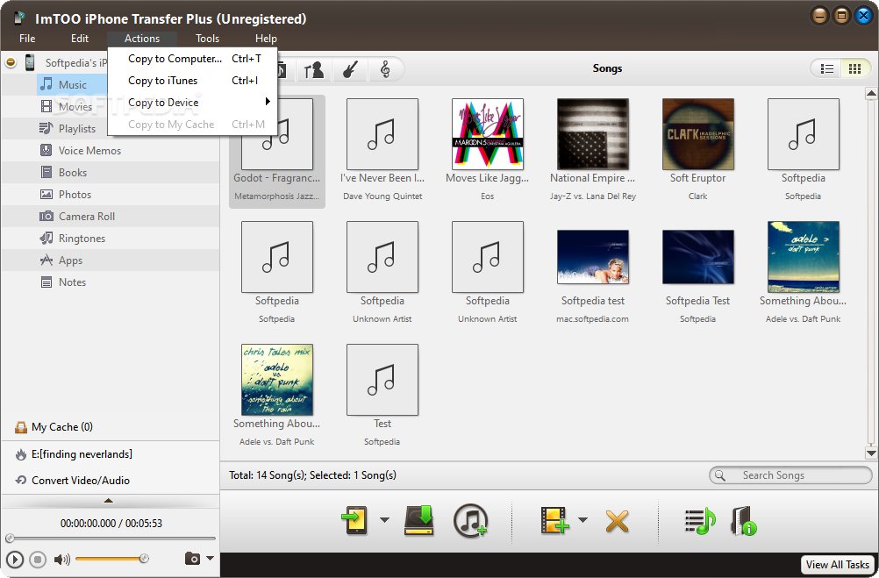Screen dimensions: 879x578
Task: Select the Soft Eruptor by Clark thumbnail
Action: pyautogui.click(x=698, y=134)
